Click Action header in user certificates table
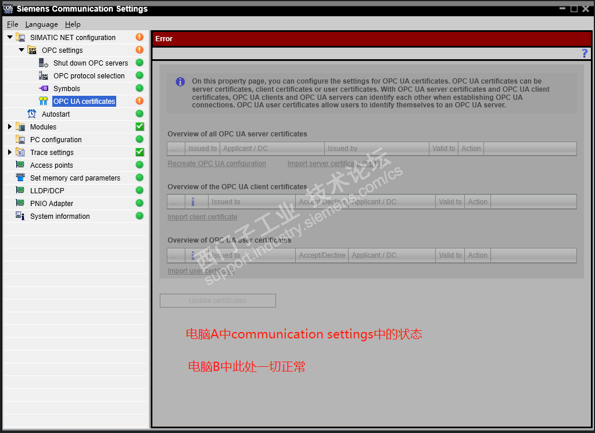This screenshot has width=595, height=433. tap(478, 255)
